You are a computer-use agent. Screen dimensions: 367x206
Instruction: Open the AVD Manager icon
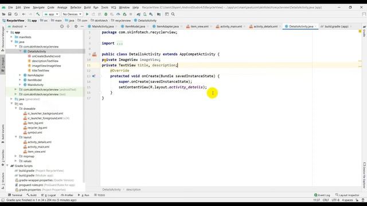click(145, 14)
